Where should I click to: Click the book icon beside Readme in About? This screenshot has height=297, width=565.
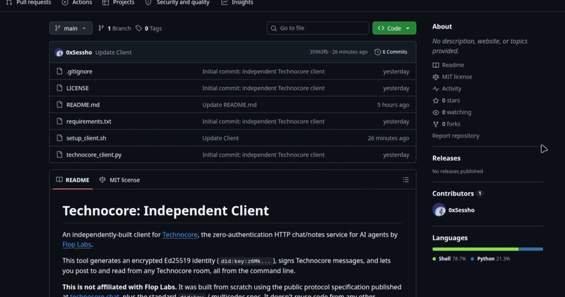pos(436,65)
